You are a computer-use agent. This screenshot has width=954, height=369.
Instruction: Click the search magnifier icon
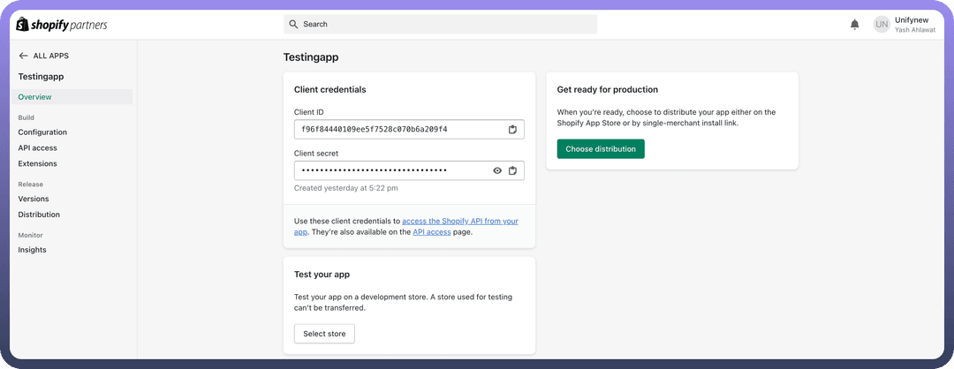tap(294, 25)
